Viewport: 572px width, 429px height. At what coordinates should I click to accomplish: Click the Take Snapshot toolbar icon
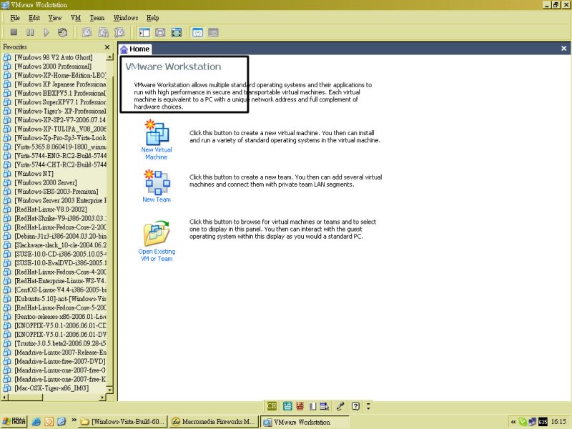(87, 32)
